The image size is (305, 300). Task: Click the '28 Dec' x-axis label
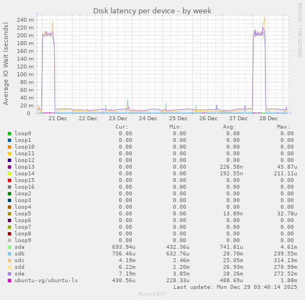[x=269, y=119]
